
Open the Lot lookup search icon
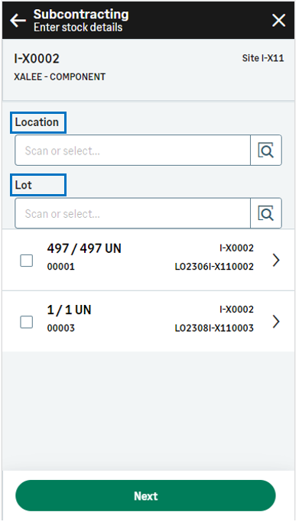pyautogui.click(x=266, y=213)
